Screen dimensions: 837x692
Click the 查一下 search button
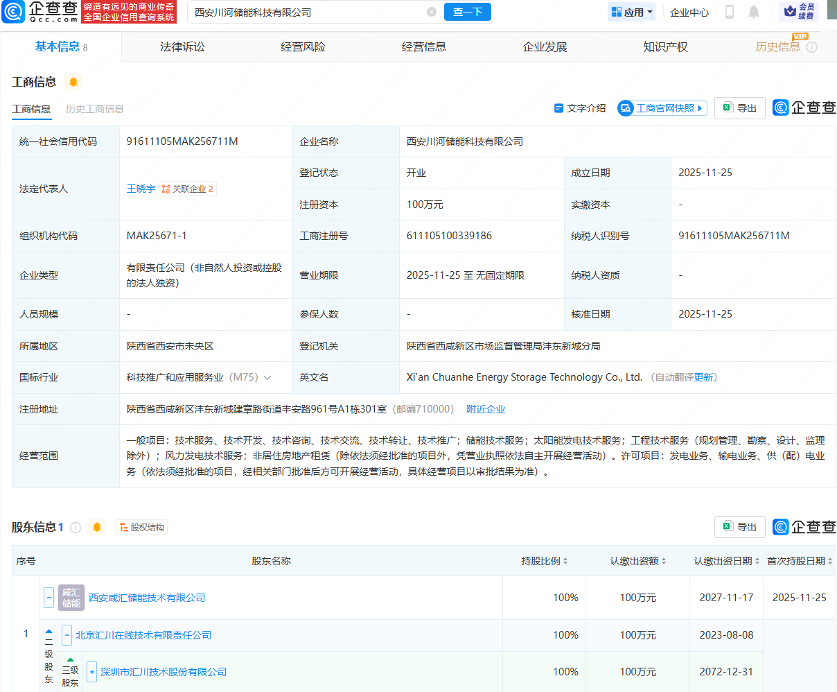tap(468, 12)
